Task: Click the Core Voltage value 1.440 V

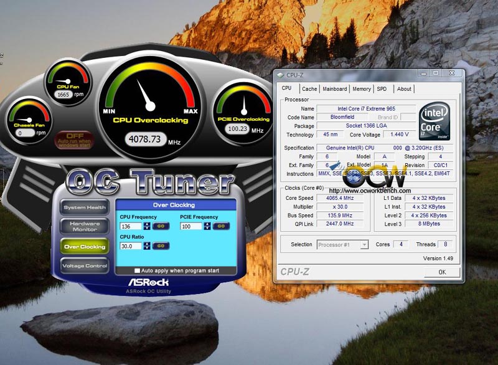Action: tap(400, 135)
